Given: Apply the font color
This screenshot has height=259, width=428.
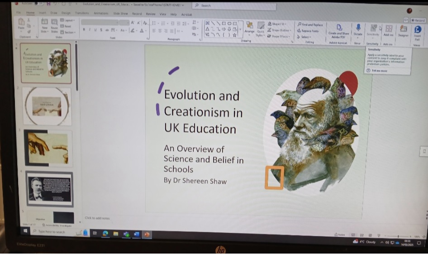Looking at the screenshot, I should pyautogui.click(x=143, y=30).
